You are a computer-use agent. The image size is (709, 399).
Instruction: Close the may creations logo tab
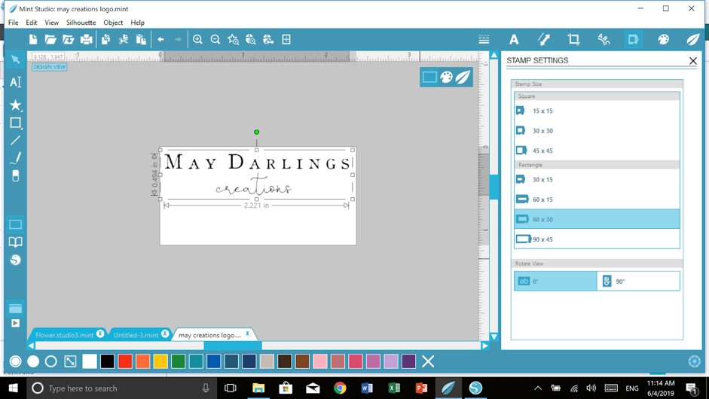point(247,334)
